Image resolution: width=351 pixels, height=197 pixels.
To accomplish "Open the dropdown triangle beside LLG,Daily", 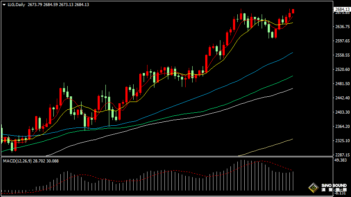I will [3, 4].
